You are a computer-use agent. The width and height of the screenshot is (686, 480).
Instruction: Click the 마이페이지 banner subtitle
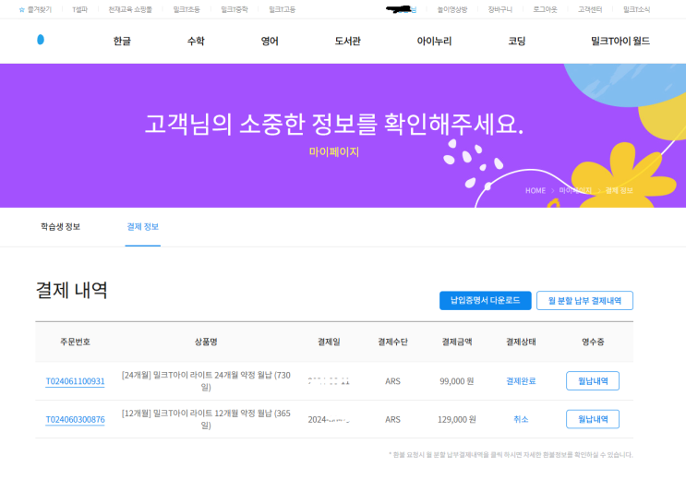point(334,151)
